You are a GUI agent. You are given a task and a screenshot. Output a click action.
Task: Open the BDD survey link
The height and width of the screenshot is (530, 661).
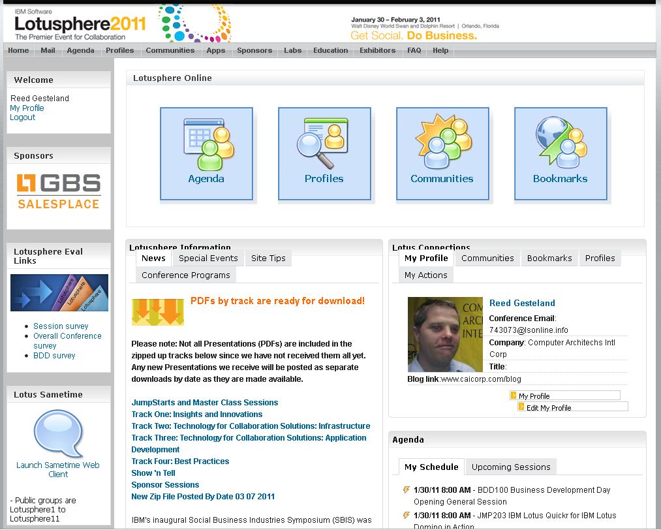[54, 356]
